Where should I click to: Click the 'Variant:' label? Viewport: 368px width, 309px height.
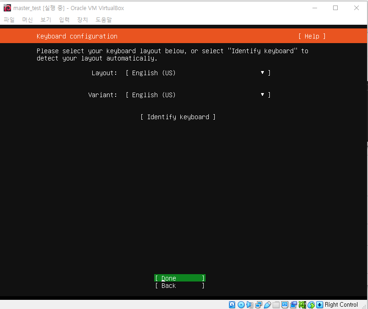(x=103, y=95)
